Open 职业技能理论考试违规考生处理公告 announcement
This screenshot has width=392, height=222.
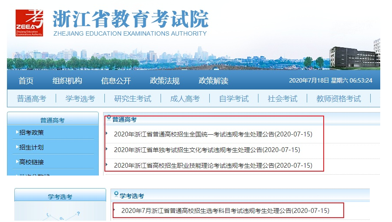tap(213, 166)
